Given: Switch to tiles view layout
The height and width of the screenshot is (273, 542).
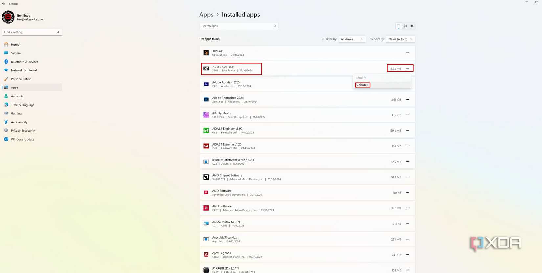Looking at the screenshot, I should point(412,26).
